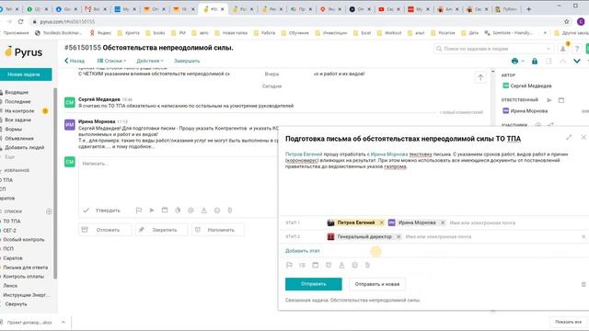This screenshot has width=589, height=331.
Task: Click the calendar icon next to Ответственный
Action: 561,100
